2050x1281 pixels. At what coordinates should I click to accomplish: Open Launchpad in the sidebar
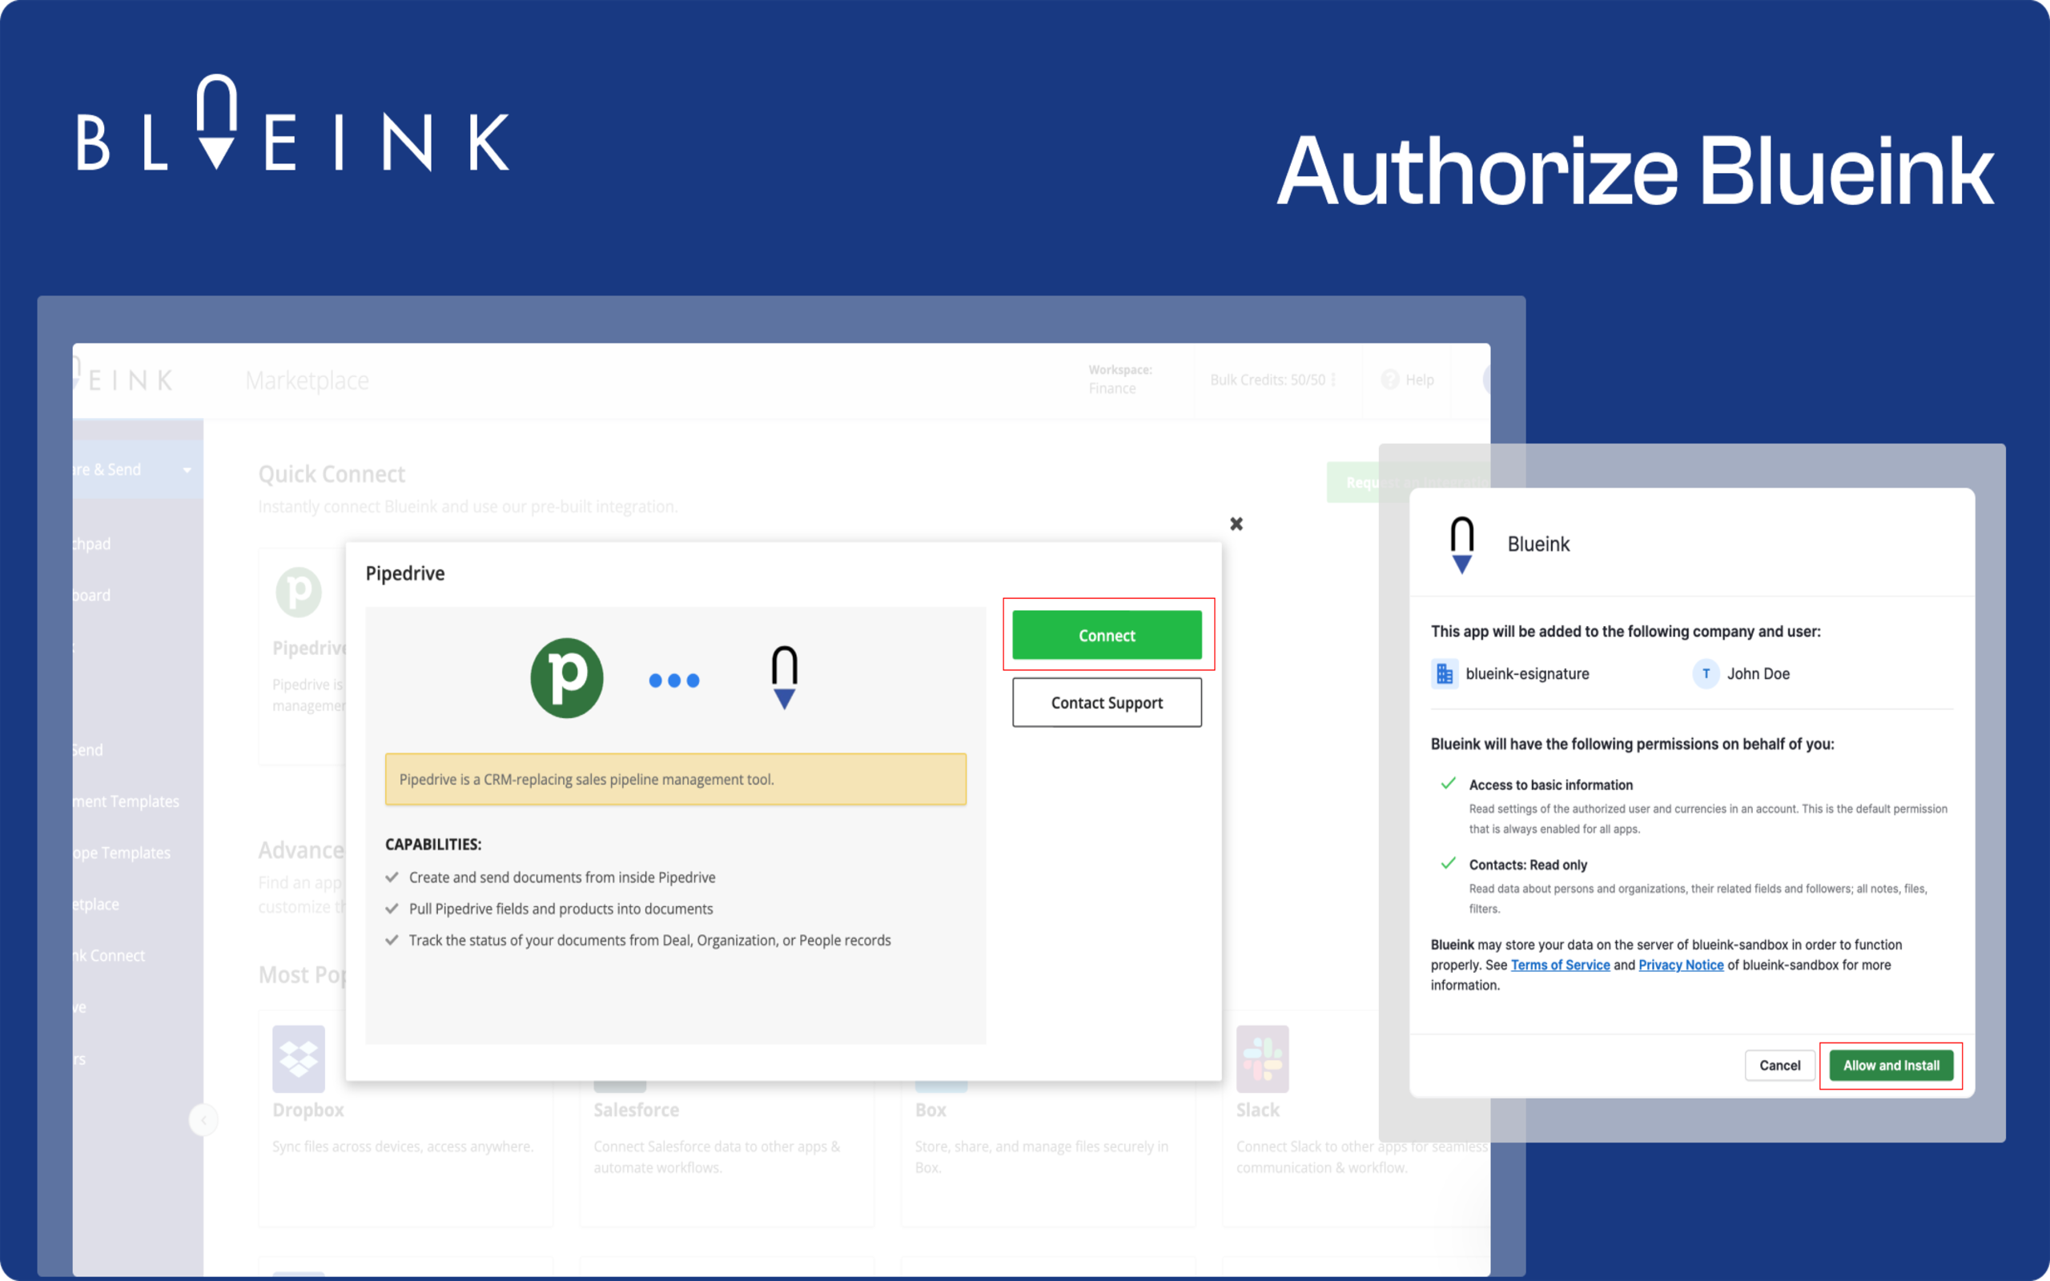coord(91,544)
